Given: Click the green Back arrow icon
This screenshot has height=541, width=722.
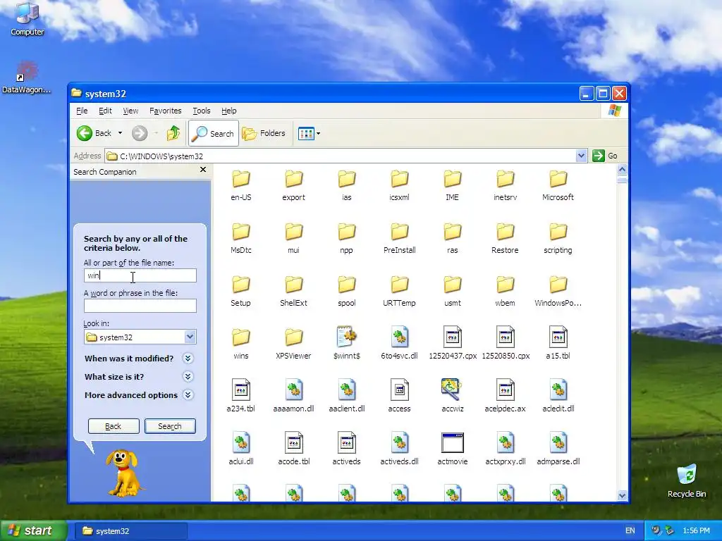Looking at the screenshot, I should (x=85, y=133).
